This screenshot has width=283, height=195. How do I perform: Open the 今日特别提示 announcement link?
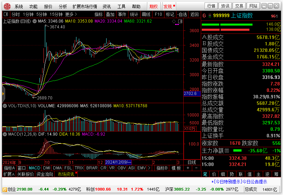[x=239, y=182]
